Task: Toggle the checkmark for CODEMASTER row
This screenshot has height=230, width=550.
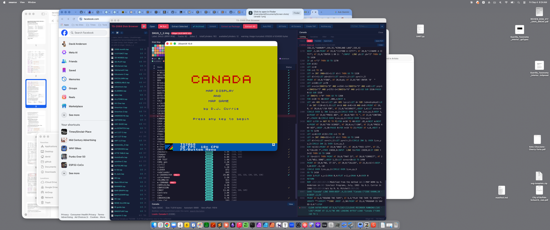Action: (x=289, y=175)
